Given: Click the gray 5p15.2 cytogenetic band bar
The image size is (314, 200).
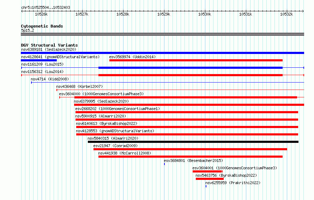Looking at the screenshot, I should pos(162,34).
